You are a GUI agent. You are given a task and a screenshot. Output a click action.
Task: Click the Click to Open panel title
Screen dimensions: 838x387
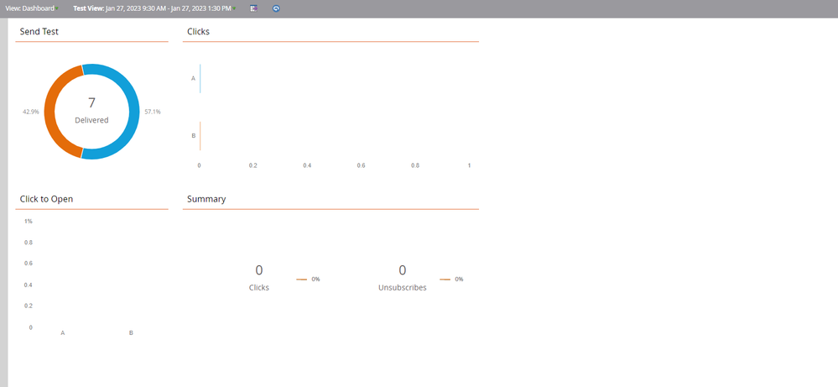pyautogui.click(x=46, y=200)
